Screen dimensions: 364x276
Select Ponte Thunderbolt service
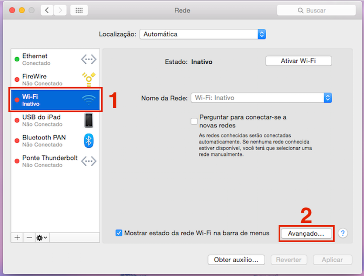coord(55,161)
